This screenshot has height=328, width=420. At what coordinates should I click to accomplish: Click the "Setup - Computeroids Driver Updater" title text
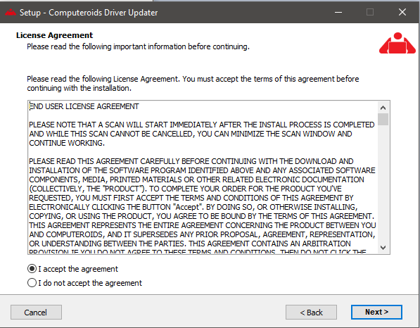pos(89,13)
